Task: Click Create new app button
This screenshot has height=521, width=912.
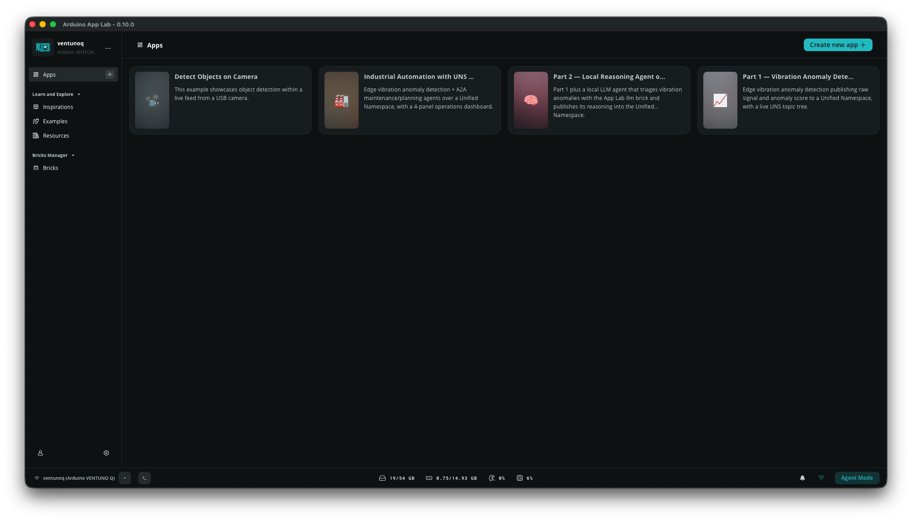Action: click(838, 45)
